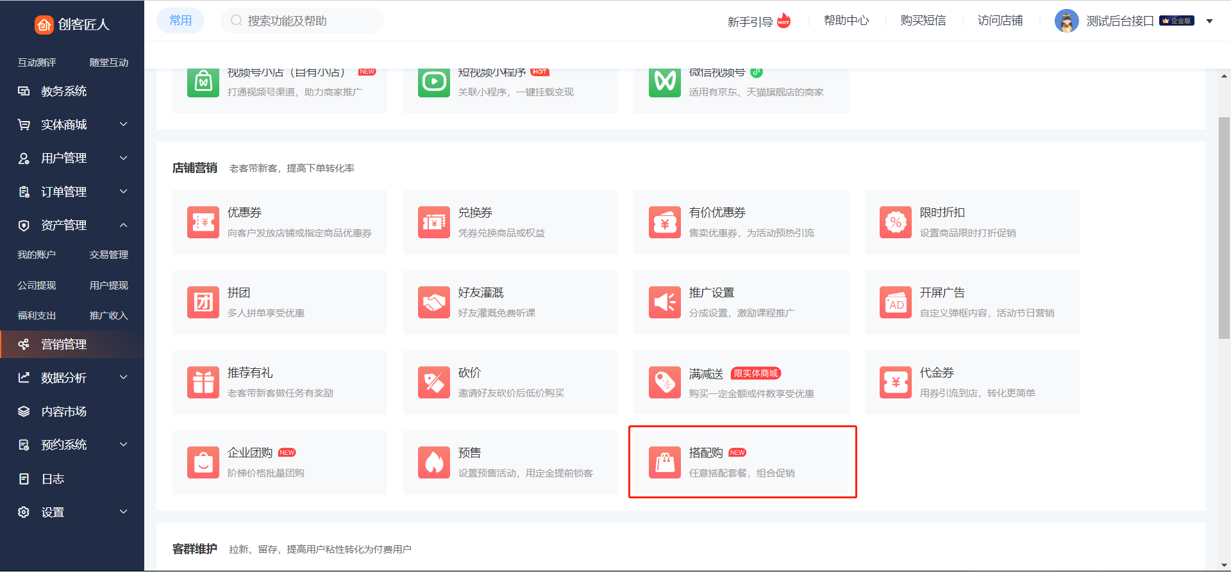Open the 帮助中心 link
This screenshot has height=572, width=1231.
click(x=846, y=20)
